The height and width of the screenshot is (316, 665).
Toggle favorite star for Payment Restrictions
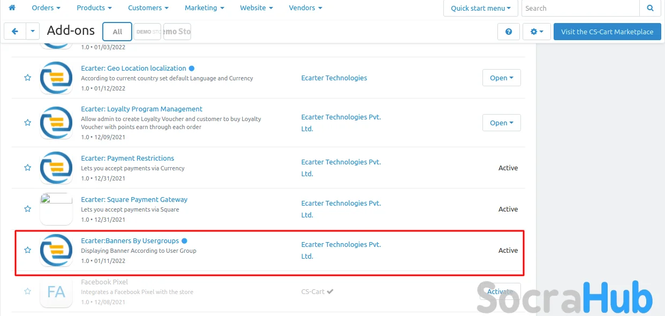[28, 168]
